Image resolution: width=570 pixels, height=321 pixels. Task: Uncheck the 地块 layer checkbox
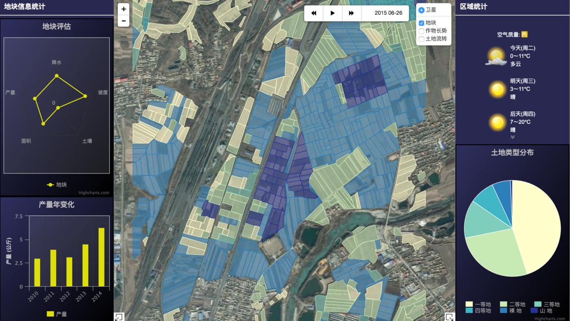pyautogui.click(x=421, y=23)
